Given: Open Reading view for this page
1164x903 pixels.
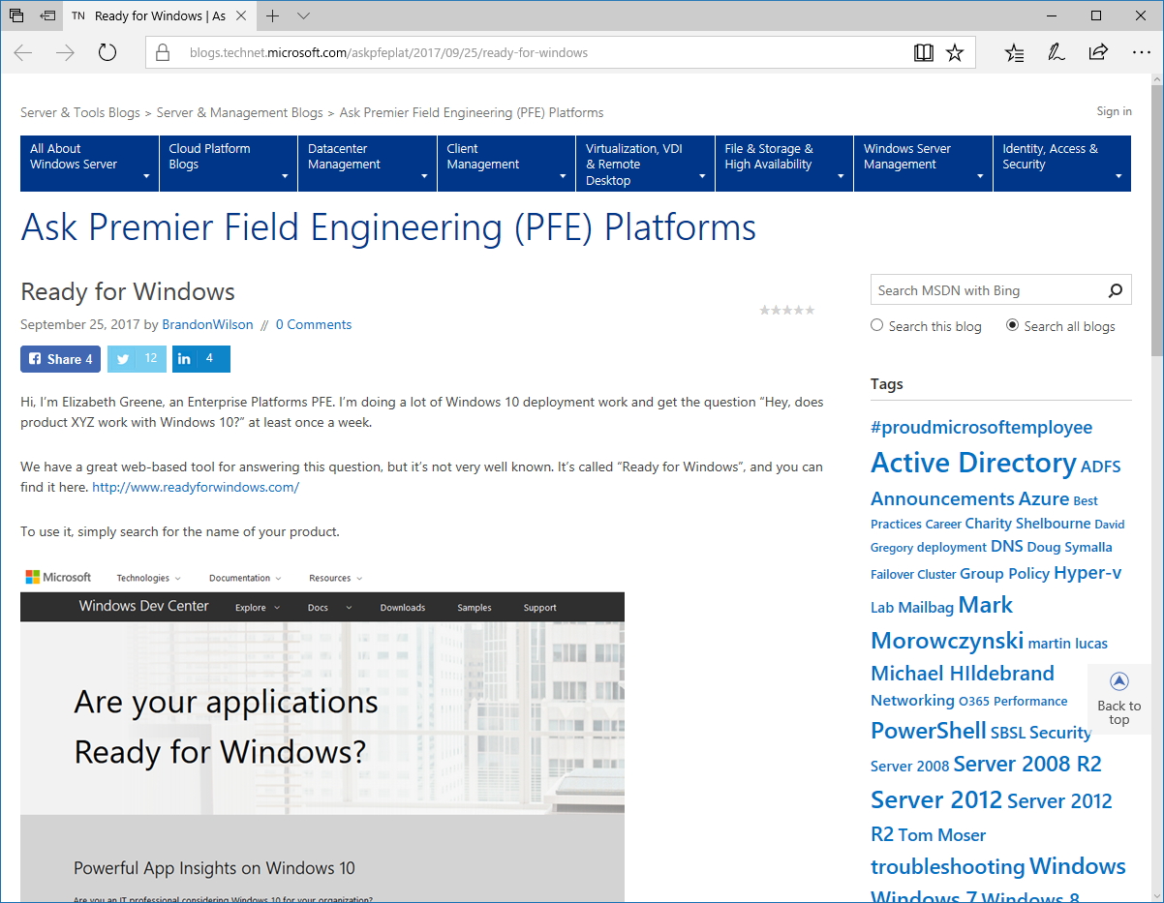Looking at the screenshot, I should [x=923, y=52].
